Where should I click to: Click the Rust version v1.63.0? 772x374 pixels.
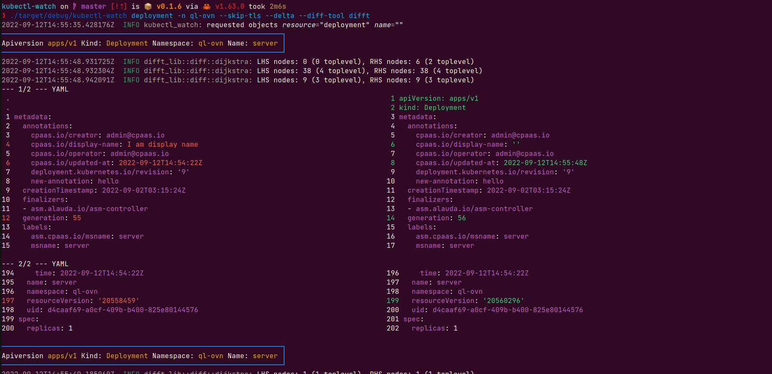tap(230, 6)
